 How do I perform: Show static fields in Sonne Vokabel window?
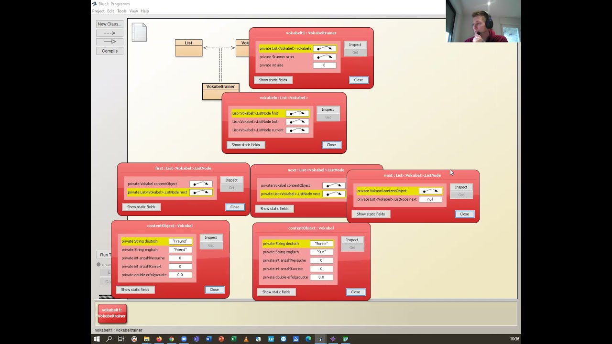coord(276,292)
